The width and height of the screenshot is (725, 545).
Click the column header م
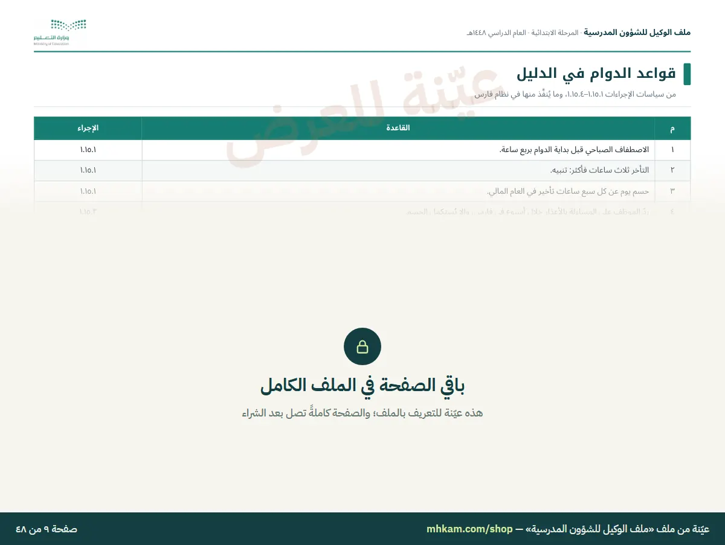tap(672, 129)
